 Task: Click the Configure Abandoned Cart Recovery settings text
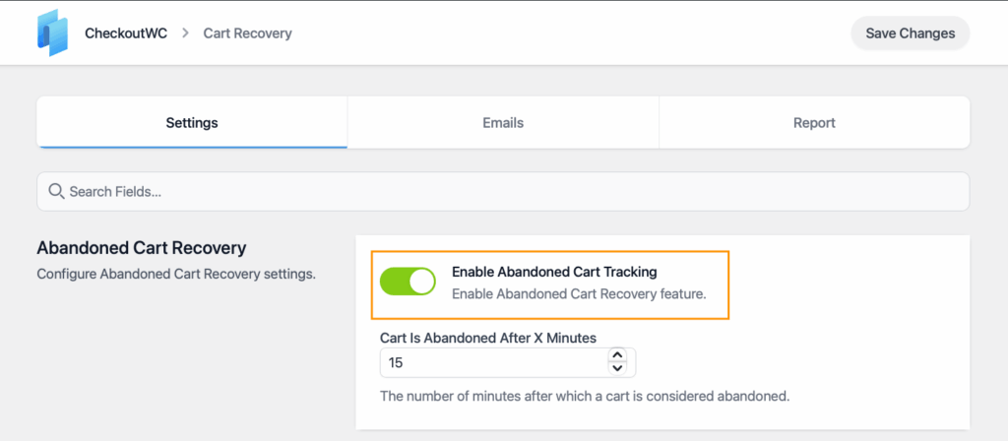pos(176,275)
